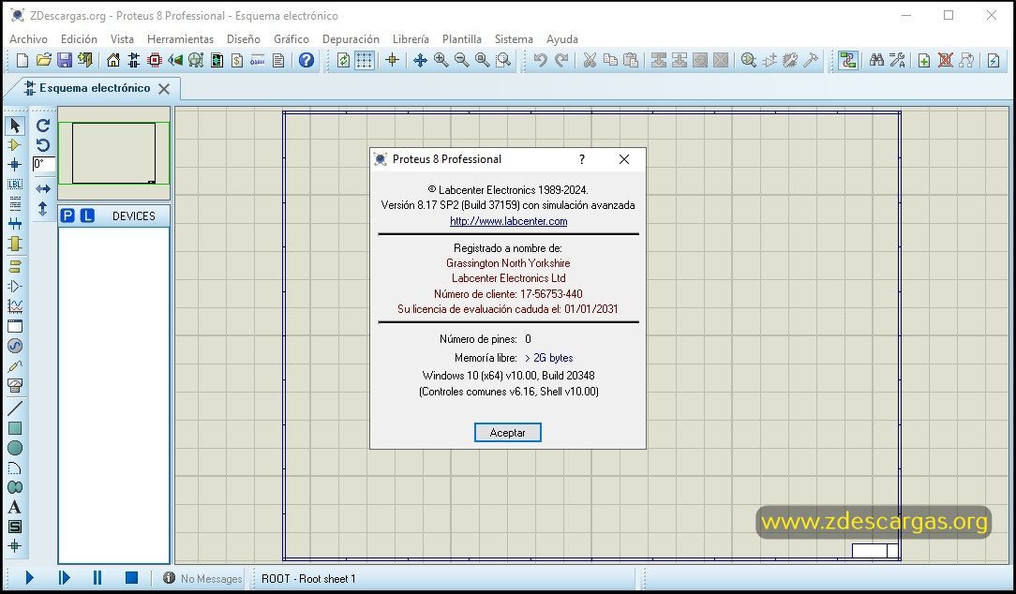Select the 2D Graphics Text (A) tool
The height and width of the screenshot is (594, 1016).
(x=15, y=507)
